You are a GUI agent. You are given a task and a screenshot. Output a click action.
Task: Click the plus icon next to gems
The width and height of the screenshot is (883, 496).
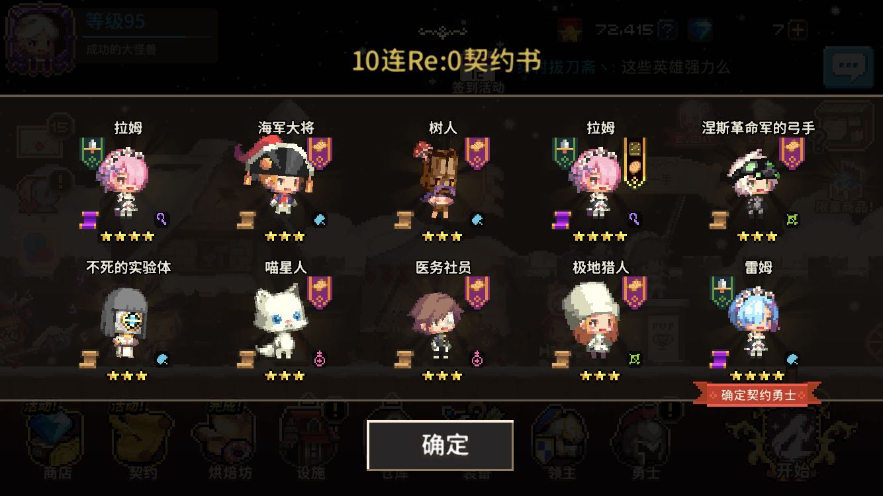click(799, 30)
